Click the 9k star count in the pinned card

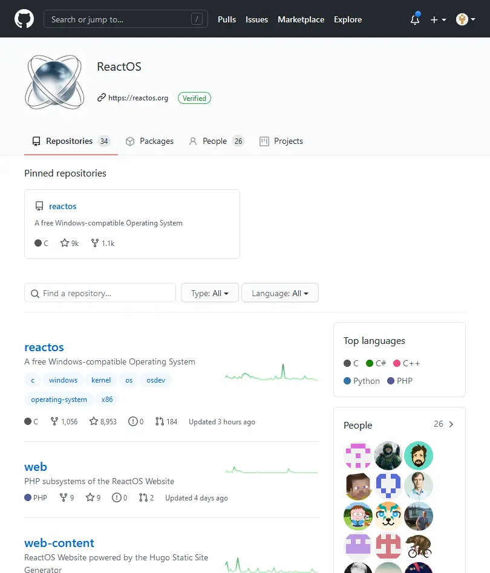pyautogui.click(x=70, y=244)
